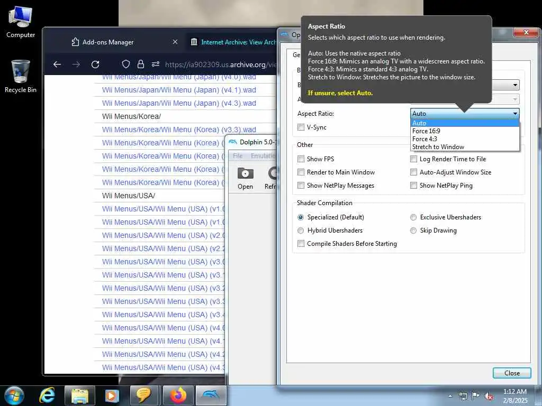Open the Backend dropdown arrow above Aspect Ratio
Viewport: 542px width, 406px height.
pyautogui.click(x=515, y=85)
